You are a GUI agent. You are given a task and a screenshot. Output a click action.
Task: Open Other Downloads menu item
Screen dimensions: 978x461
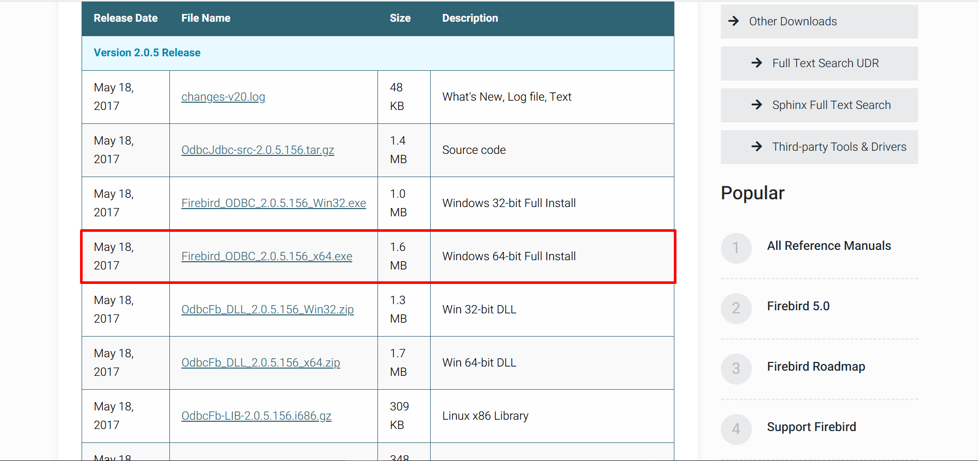819,21
